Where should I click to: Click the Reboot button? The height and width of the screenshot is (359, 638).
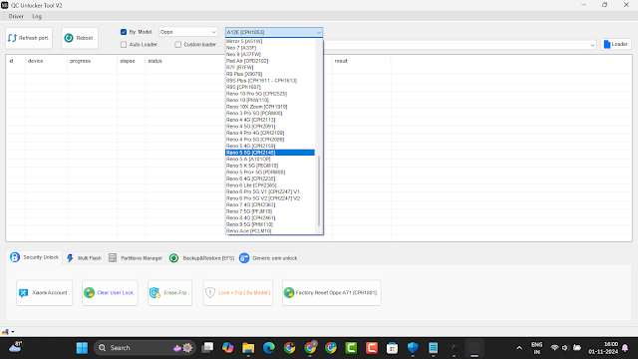(80, 38)
